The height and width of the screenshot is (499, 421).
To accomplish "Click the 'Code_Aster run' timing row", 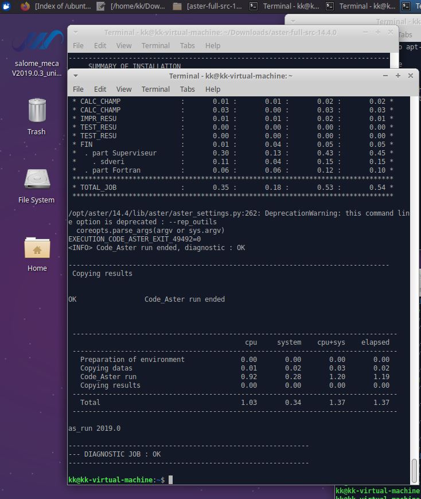I will (x=235, y=376).
